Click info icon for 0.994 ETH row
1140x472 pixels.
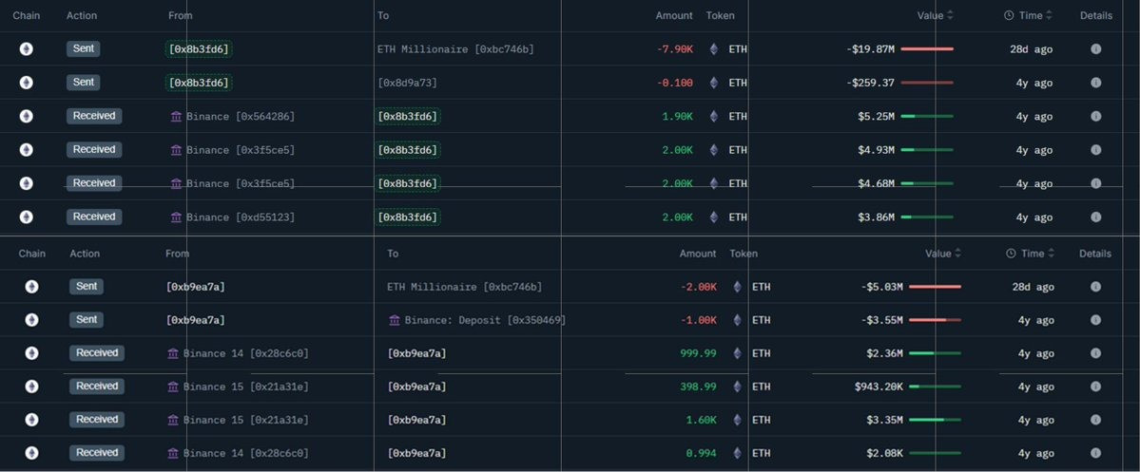point(1095,453)
